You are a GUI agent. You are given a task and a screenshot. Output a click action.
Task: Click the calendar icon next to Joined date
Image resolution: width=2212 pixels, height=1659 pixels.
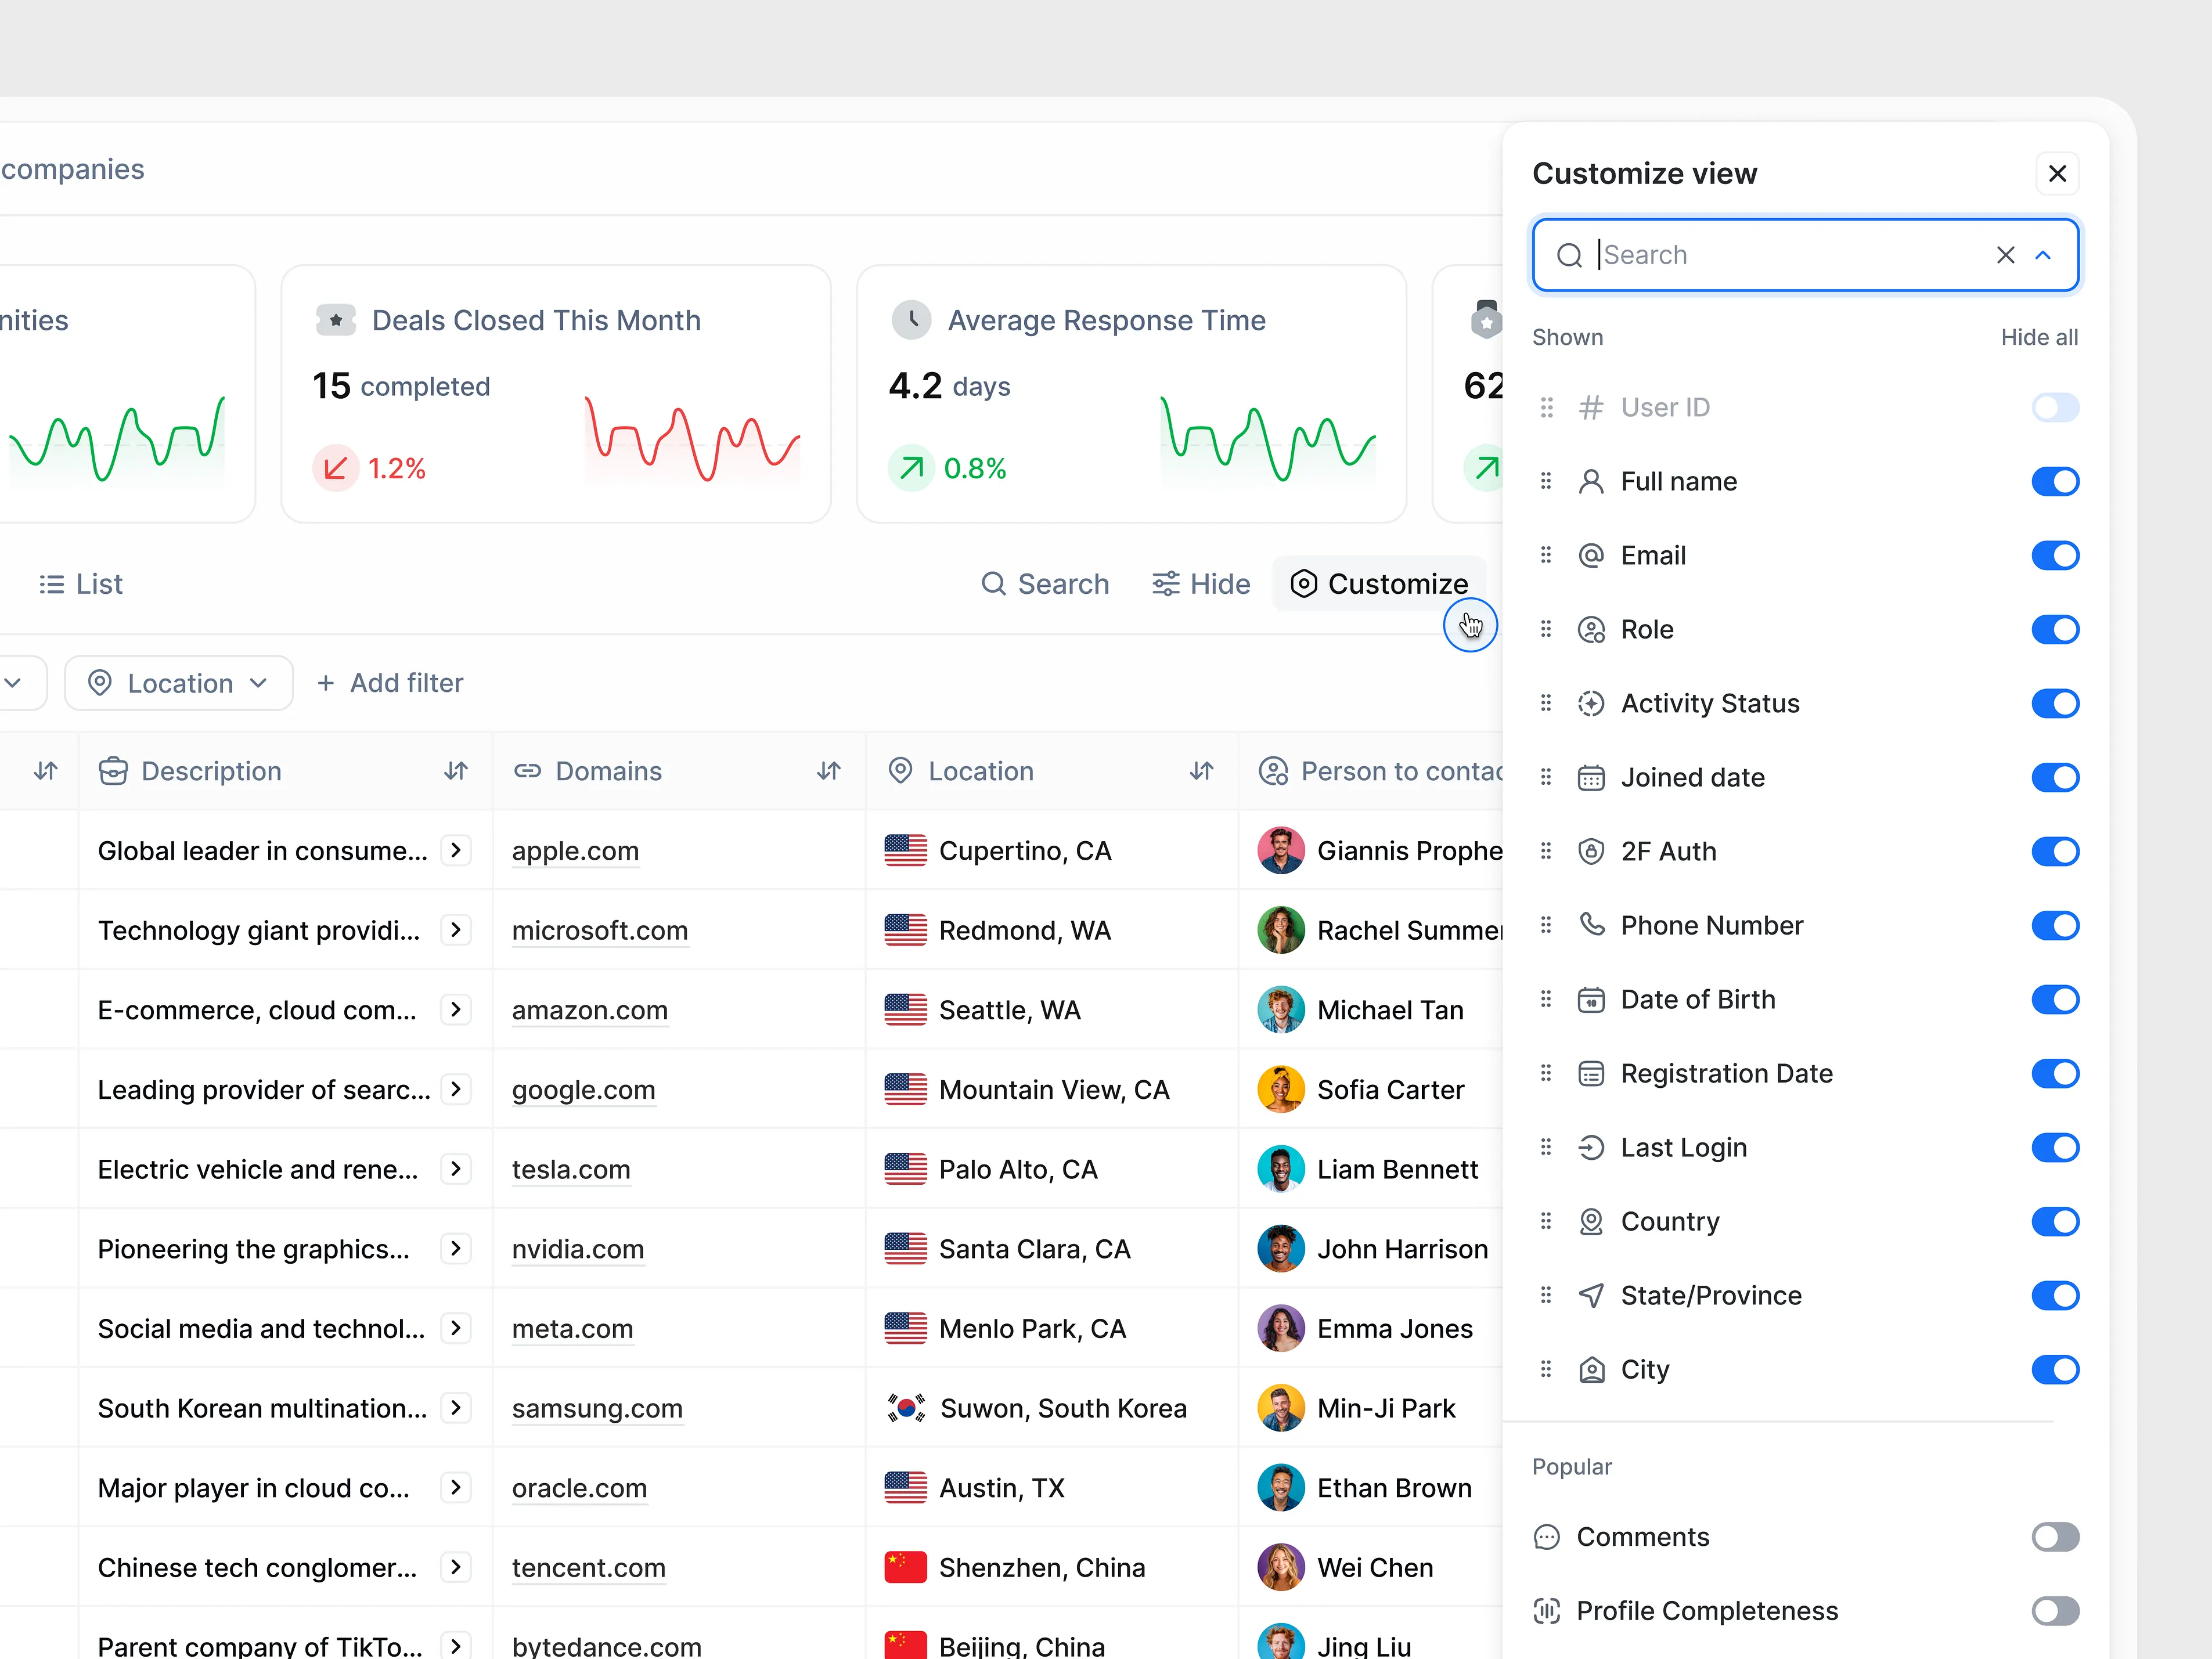[1591, 777]
